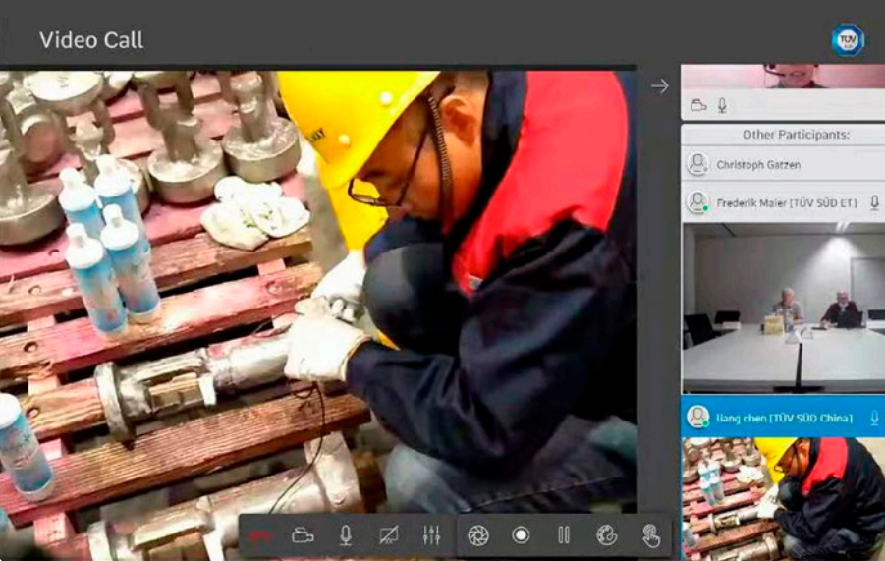The height and width of the screenshot is (561, 885).
Task: Click the globe icon in the toolbar
Action: (606, 535)
